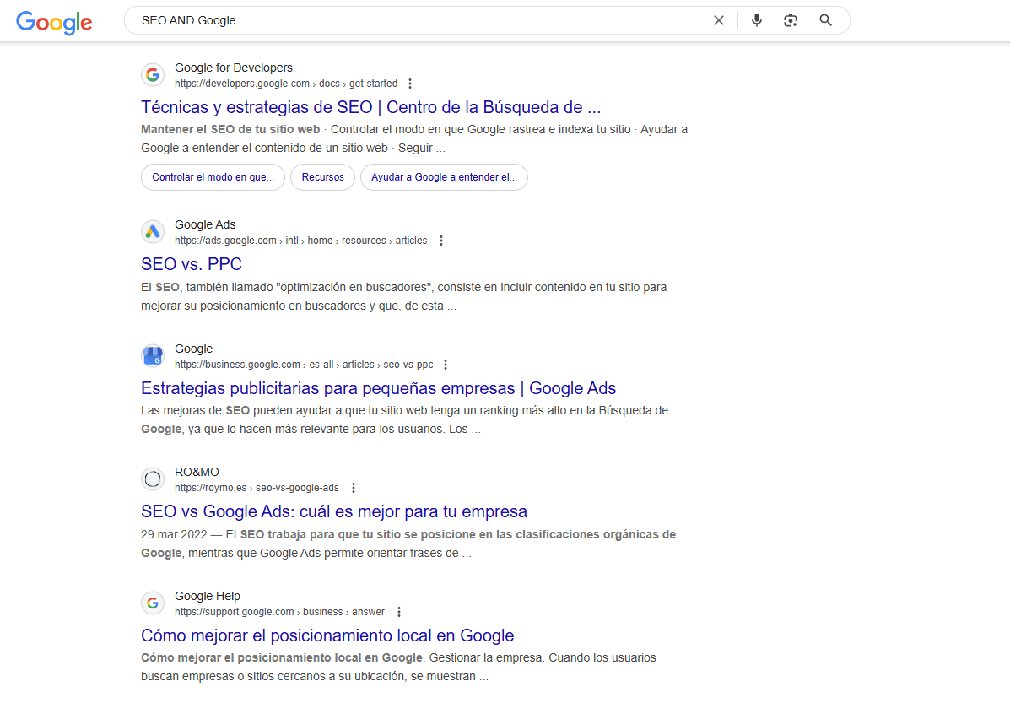Click the Mantener el SEO de tu sitio web snippet
This screenshot has width=1010, height=703.
click(x=230, y=129)
